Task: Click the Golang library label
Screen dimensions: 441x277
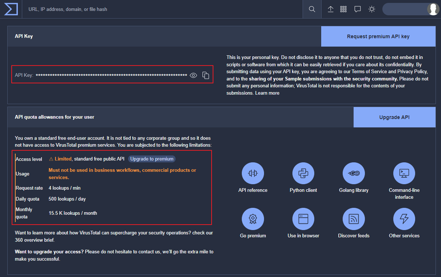Action: (354, 190)
